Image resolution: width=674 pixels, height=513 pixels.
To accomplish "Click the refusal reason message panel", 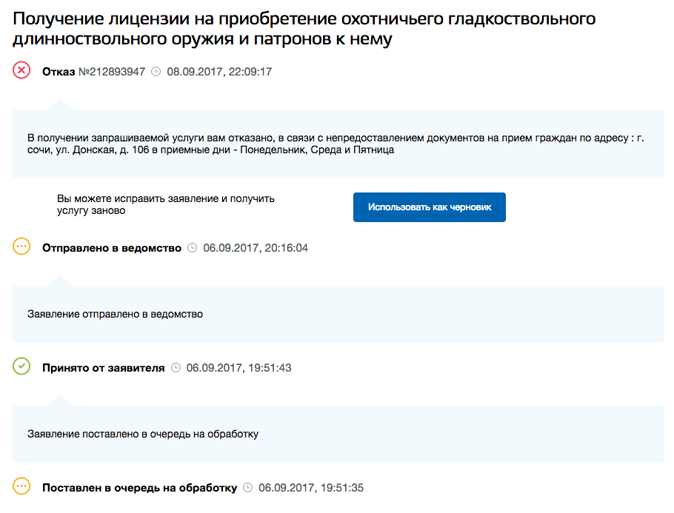I will pyautogui.click(x=338, y=144).
